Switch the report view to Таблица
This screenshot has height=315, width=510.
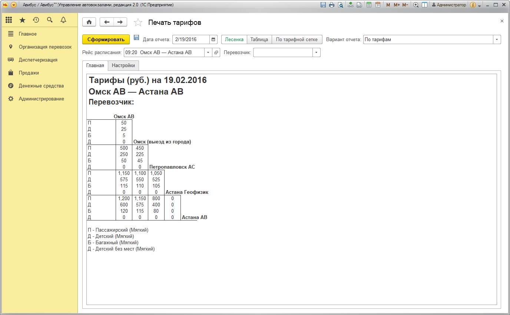click(259, 39)
